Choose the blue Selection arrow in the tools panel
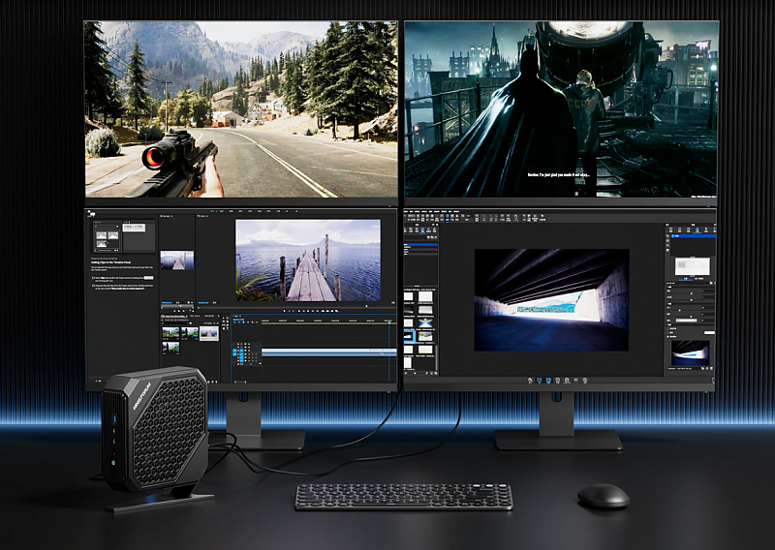 (224, 318)
